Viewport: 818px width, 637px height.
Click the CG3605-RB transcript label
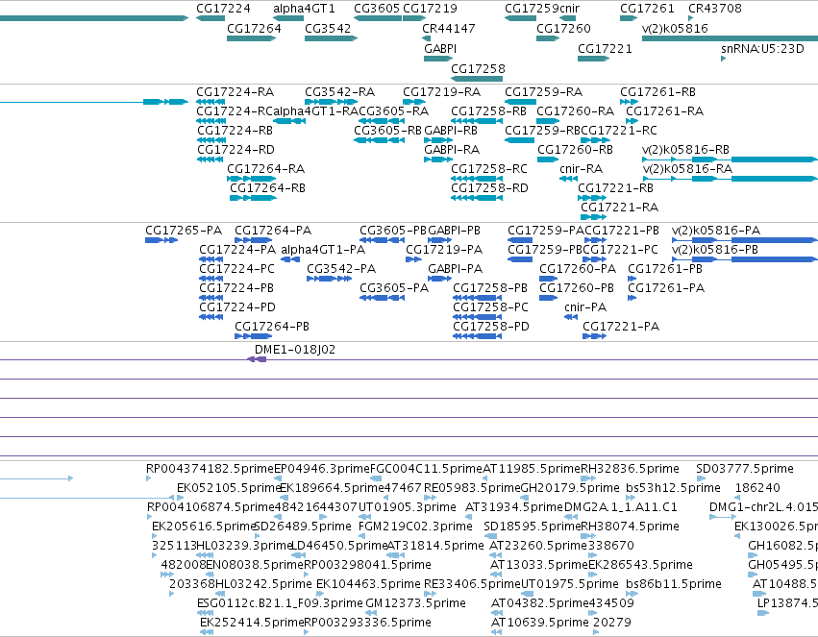pos(387,131)
